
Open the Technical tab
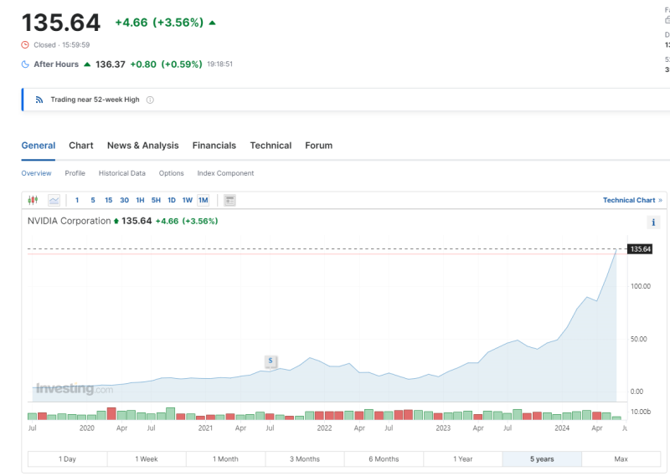[271, 146]
